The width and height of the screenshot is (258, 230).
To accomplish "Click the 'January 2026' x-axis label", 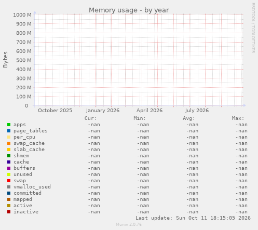I will click(x=103, y=111).
